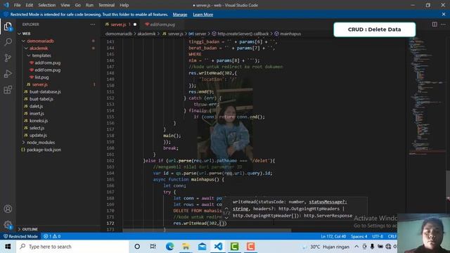450x253 pixels.
Task: Click the split editor icon
Action: click(435, 25)
